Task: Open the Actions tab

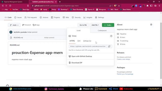Action: coord(44,17)
